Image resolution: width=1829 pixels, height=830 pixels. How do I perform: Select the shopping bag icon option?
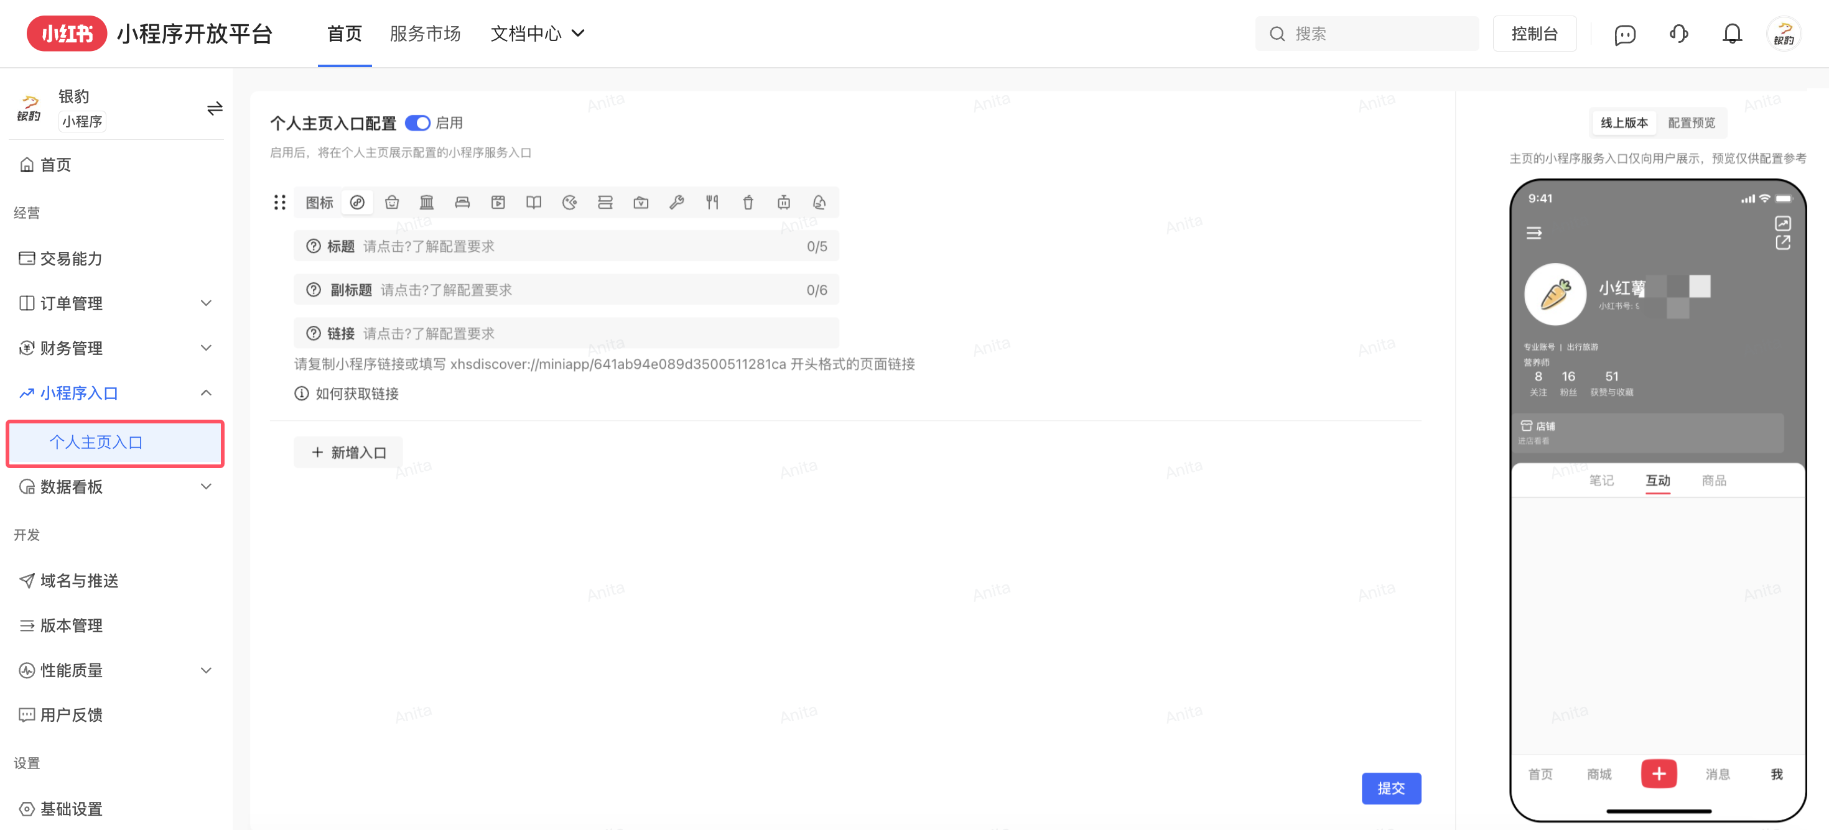coord(392,203)
